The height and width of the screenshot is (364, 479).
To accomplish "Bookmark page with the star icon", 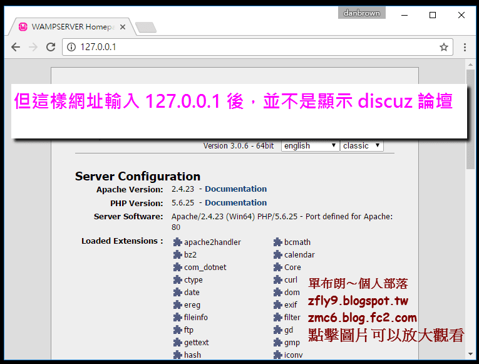I will pyautogui.click(x=443, y=47).
